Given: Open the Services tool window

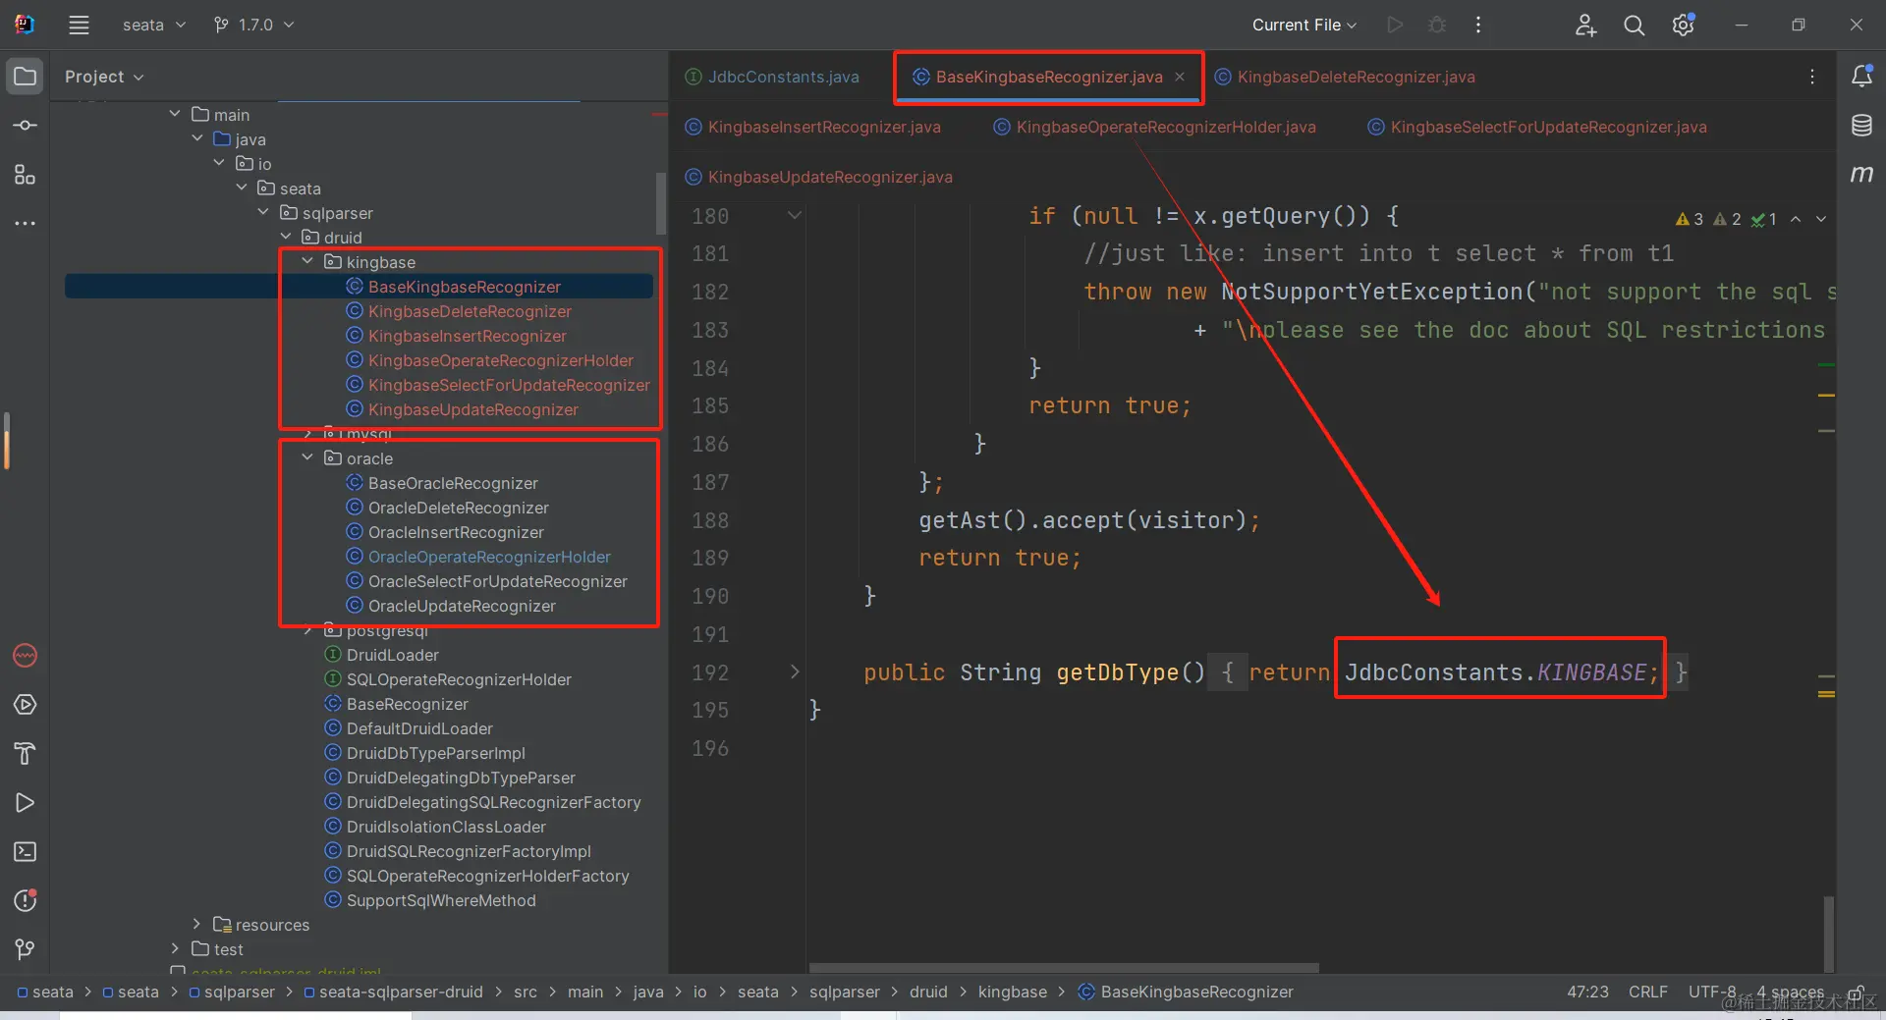Looking at the screenshot, I should click(25, 705).
